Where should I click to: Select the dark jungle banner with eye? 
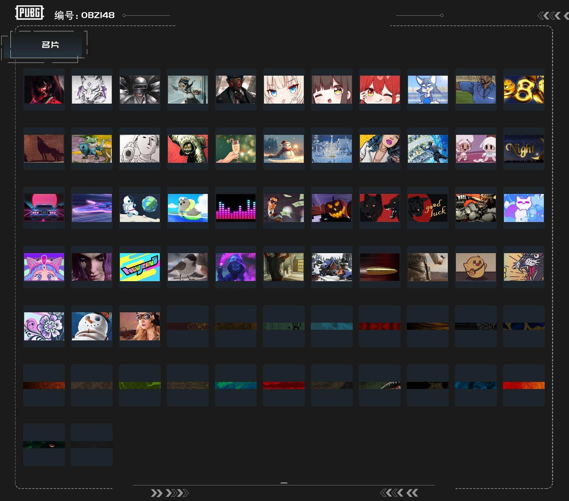coord(44,444)
